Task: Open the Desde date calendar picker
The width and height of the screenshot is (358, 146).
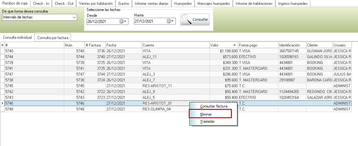Action: point(124,22)
